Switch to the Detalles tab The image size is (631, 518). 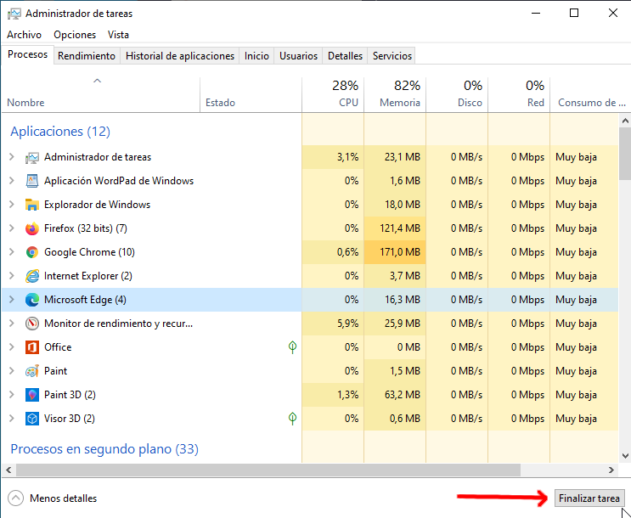coord(346,56)
